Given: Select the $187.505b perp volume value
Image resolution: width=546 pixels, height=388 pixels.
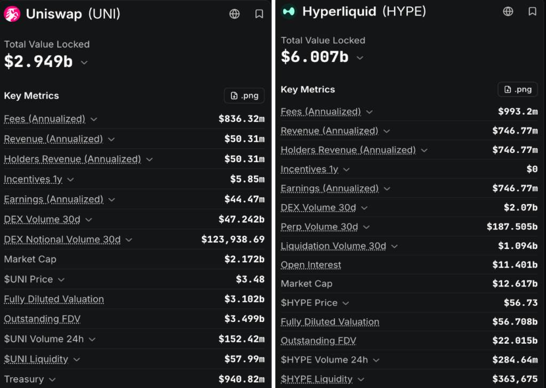Looking at the screenshot, I should 512,227.
